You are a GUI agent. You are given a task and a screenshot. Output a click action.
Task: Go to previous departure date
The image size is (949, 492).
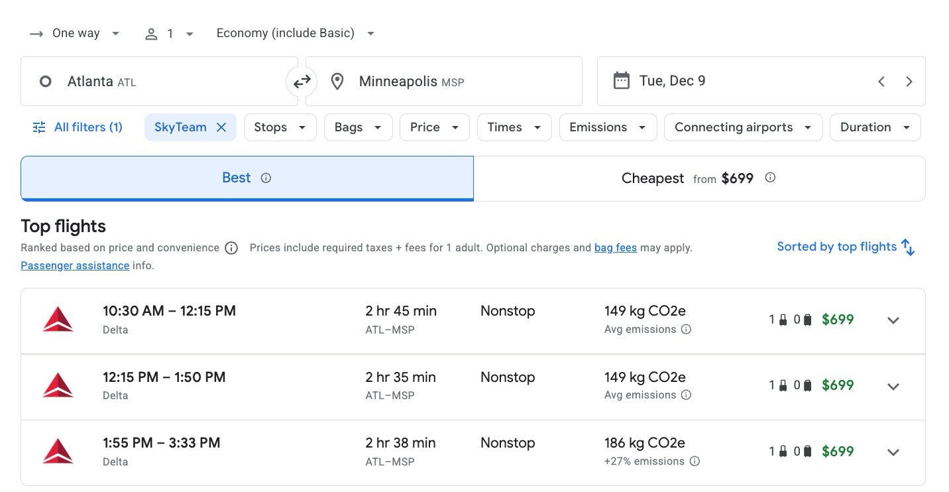coord(881,82)
